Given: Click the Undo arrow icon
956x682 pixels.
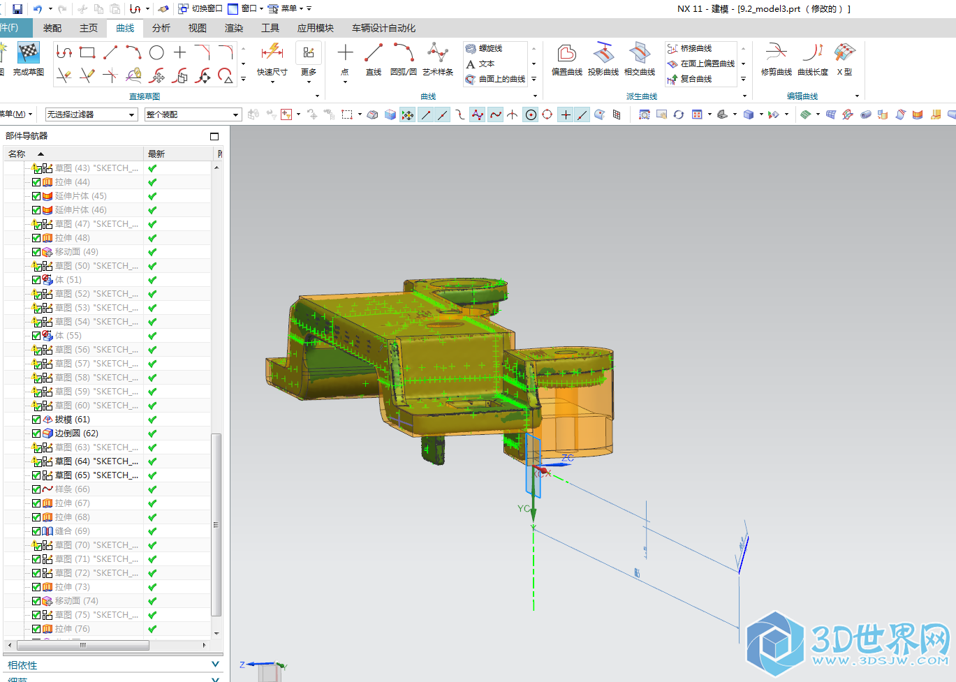Looking at the screenshot, I should click(38, 9).
